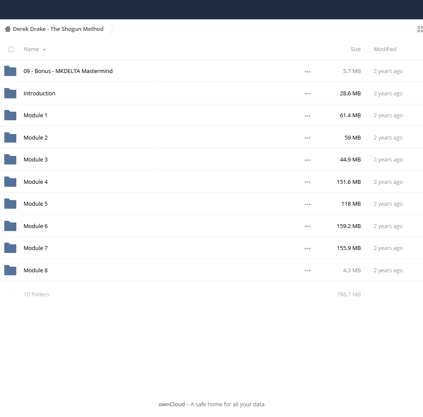This screenshot has width=423, height=417.
Task: Open the 09 - Bonus - MKDELTA Mastermind folder
Action: tap(68, 71)
